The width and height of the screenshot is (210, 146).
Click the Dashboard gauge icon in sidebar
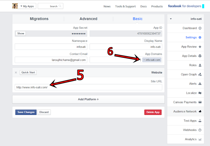click(x=200, y=28)
